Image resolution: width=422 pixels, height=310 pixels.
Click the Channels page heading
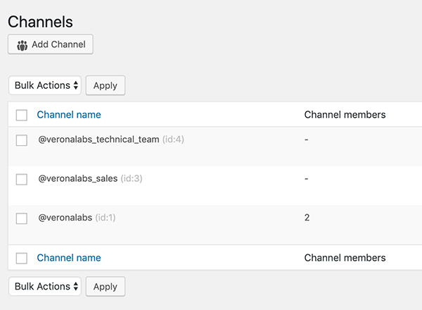point(40,23)
